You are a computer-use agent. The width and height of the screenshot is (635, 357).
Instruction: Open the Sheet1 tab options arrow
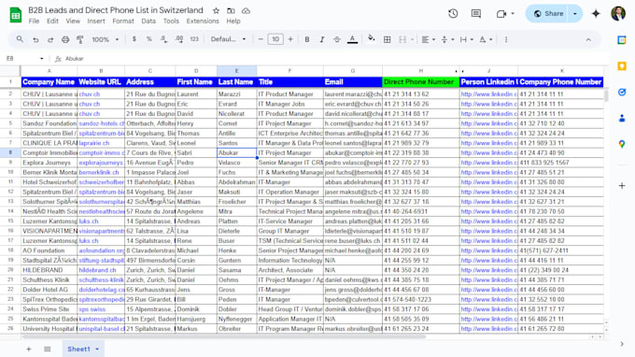click(x=97, y=349)
